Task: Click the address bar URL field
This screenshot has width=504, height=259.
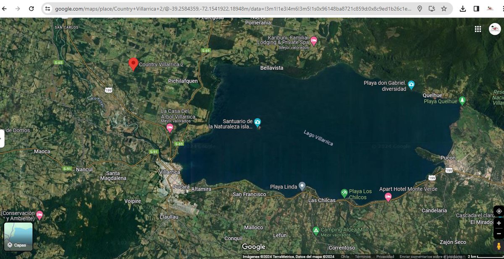Action: (233, 8)
